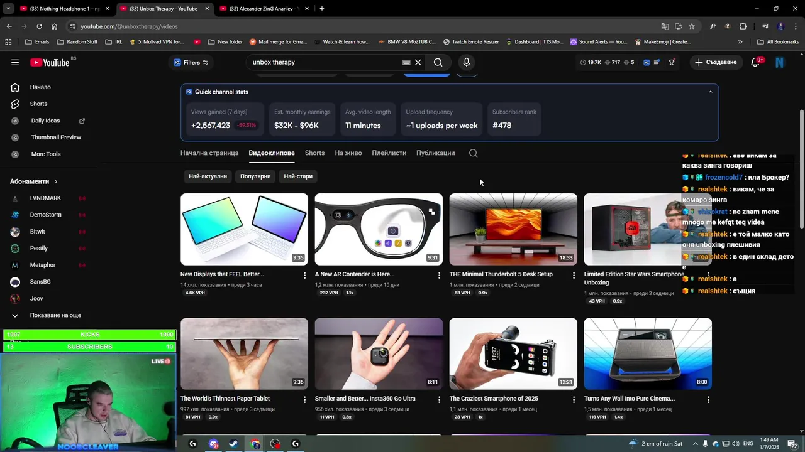Open more options for 'Turns Any Wall' video
This screenshot has width=805, height=452.
pos(708,400)
